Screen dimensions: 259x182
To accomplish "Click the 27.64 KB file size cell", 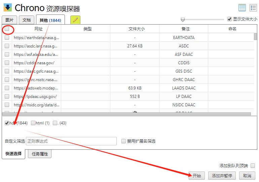I will (135, 46).
